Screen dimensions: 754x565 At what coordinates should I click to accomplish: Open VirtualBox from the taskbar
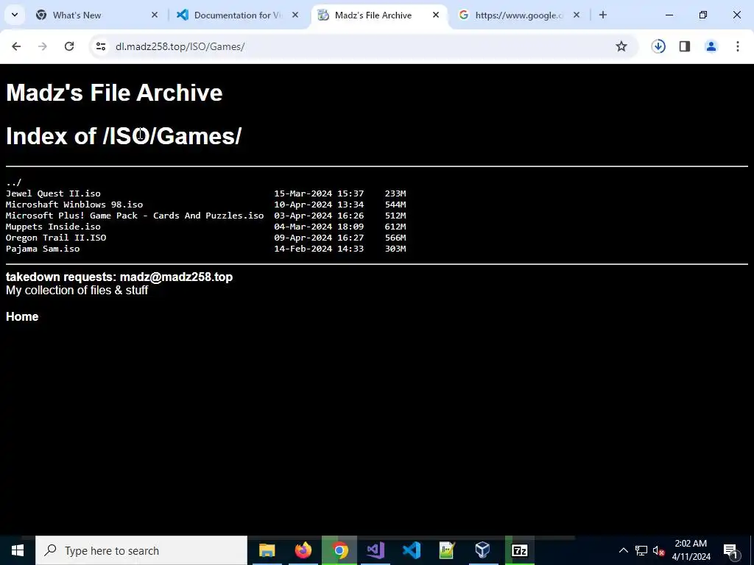pos(483,550)
